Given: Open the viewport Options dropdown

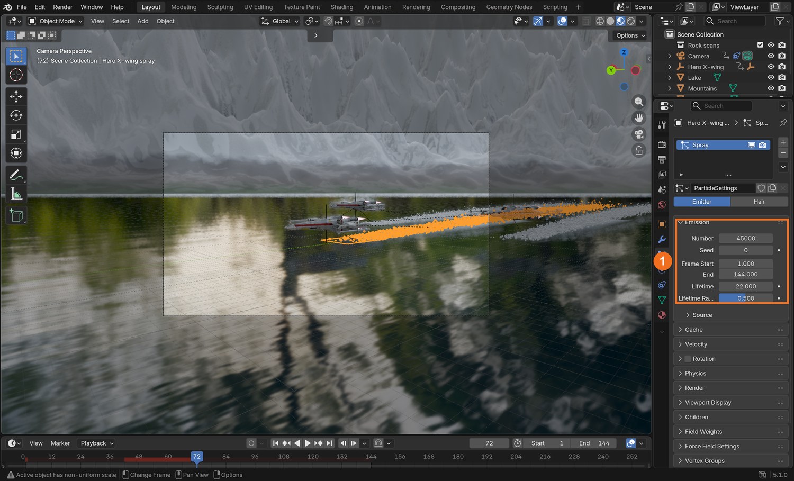Looking at the screenshot, I should tap(630, 35).
